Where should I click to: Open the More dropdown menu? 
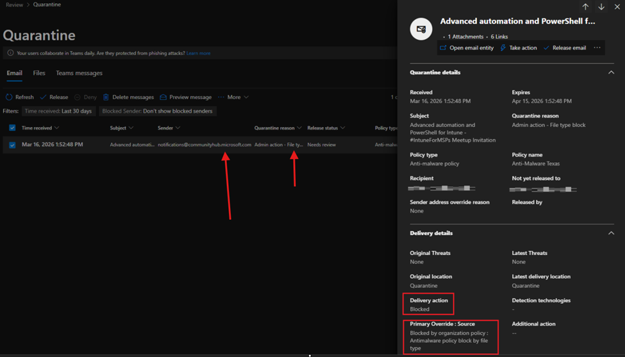tap(234, 97)
